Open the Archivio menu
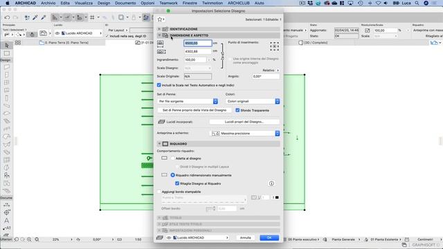This screenshot has height=249, width=443. pos(48,3)
